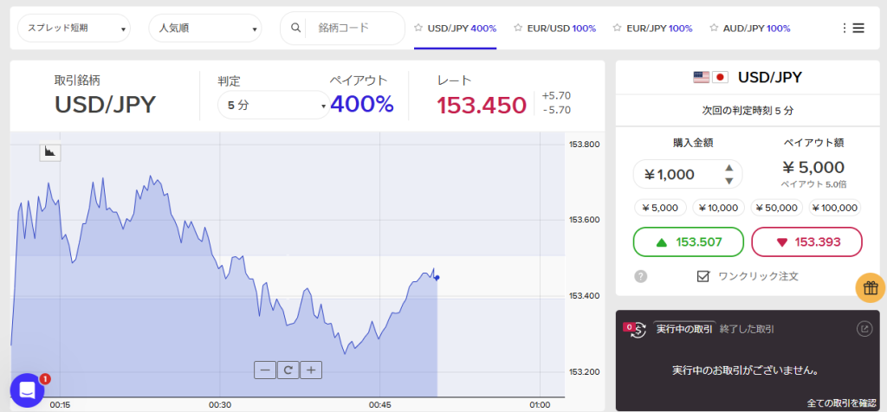Click the chart type icon on graph
This screenshot has height=412, width=887.
pyautogui.click(x=50, y=152)
